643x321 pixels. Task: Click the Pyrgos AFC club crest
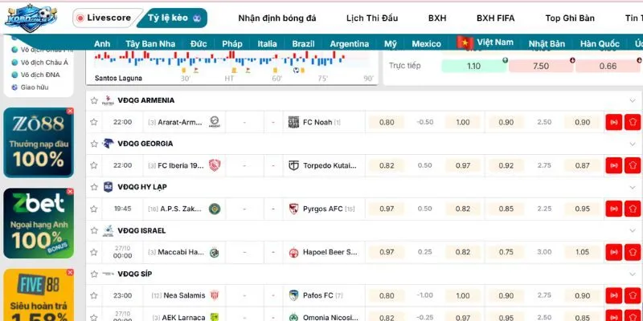coord(293,209)
